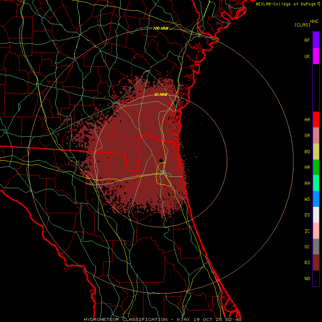Click the BI dark red legend swatch
This screenshot has width=322, height=322.
[316, 263]
